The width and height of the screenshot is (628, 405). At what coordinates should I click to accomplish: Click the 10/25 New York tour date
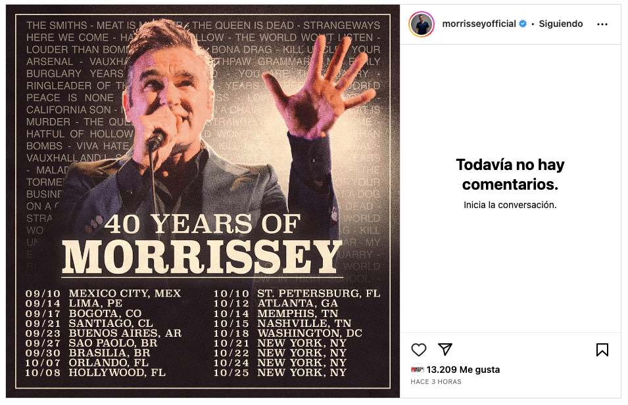click(x=282, y=373)
